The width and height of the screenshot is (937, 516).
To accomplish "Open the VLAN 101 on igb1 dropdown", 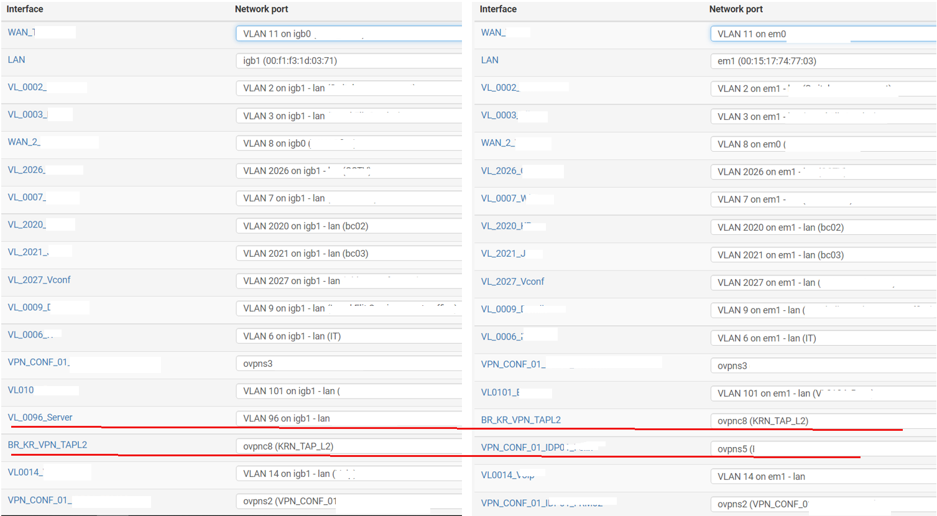I will click(x=349, y=390).
